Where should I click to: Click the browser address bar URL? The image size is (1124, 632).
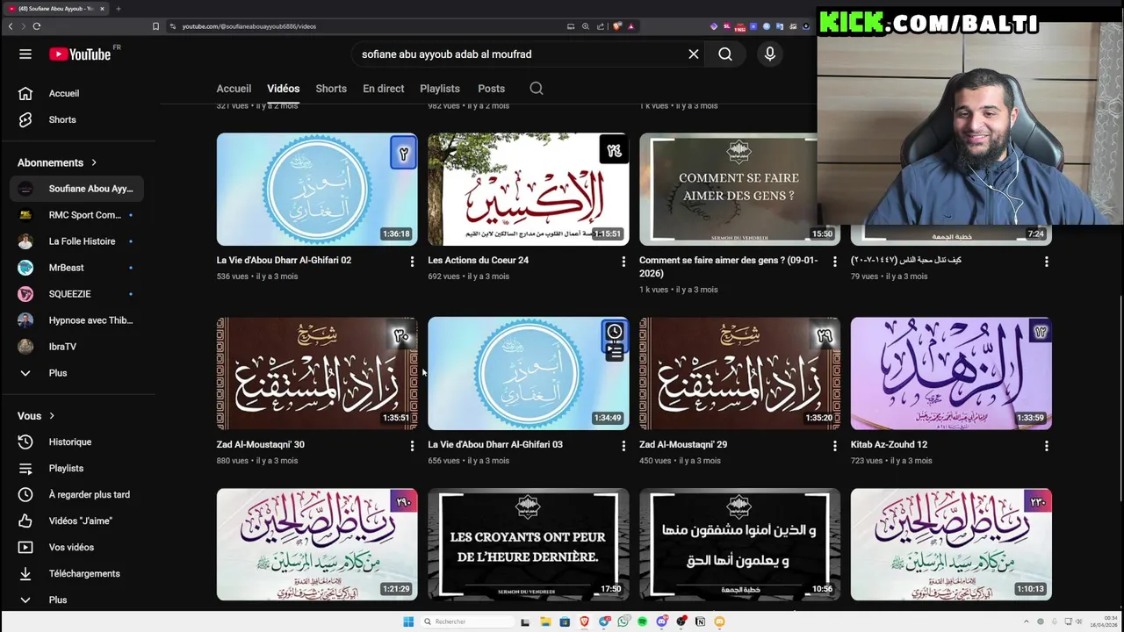(249, 26)
